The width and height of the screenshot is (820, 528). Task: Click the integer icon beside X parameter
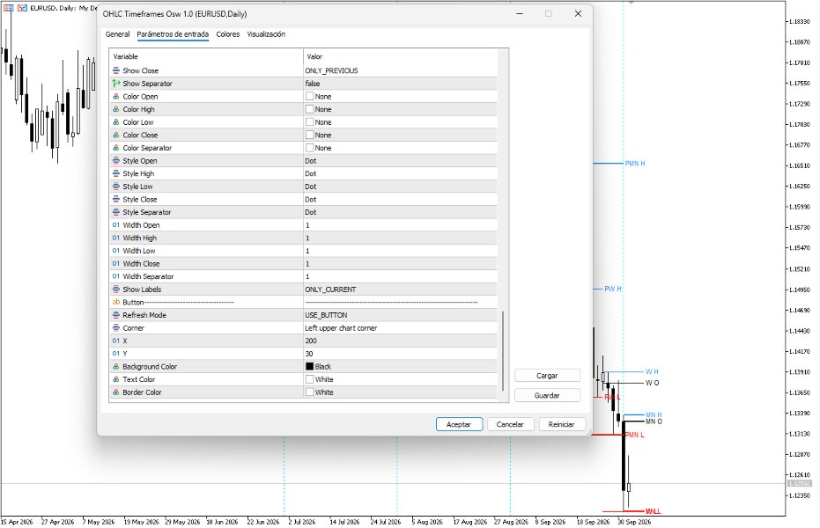click(116, 341)
